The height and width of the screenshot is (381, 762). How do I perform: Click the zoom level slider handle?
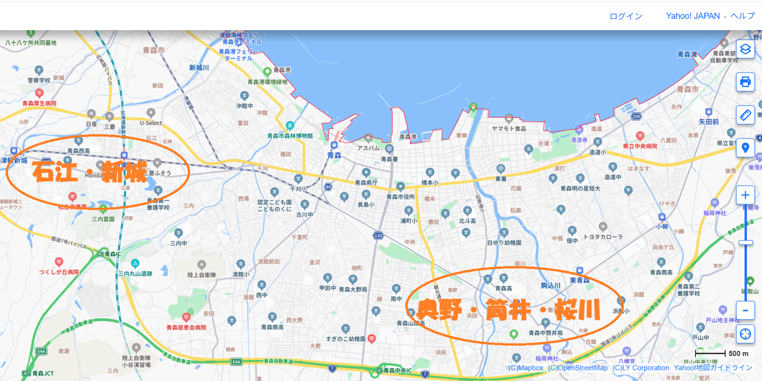point(745,242)
